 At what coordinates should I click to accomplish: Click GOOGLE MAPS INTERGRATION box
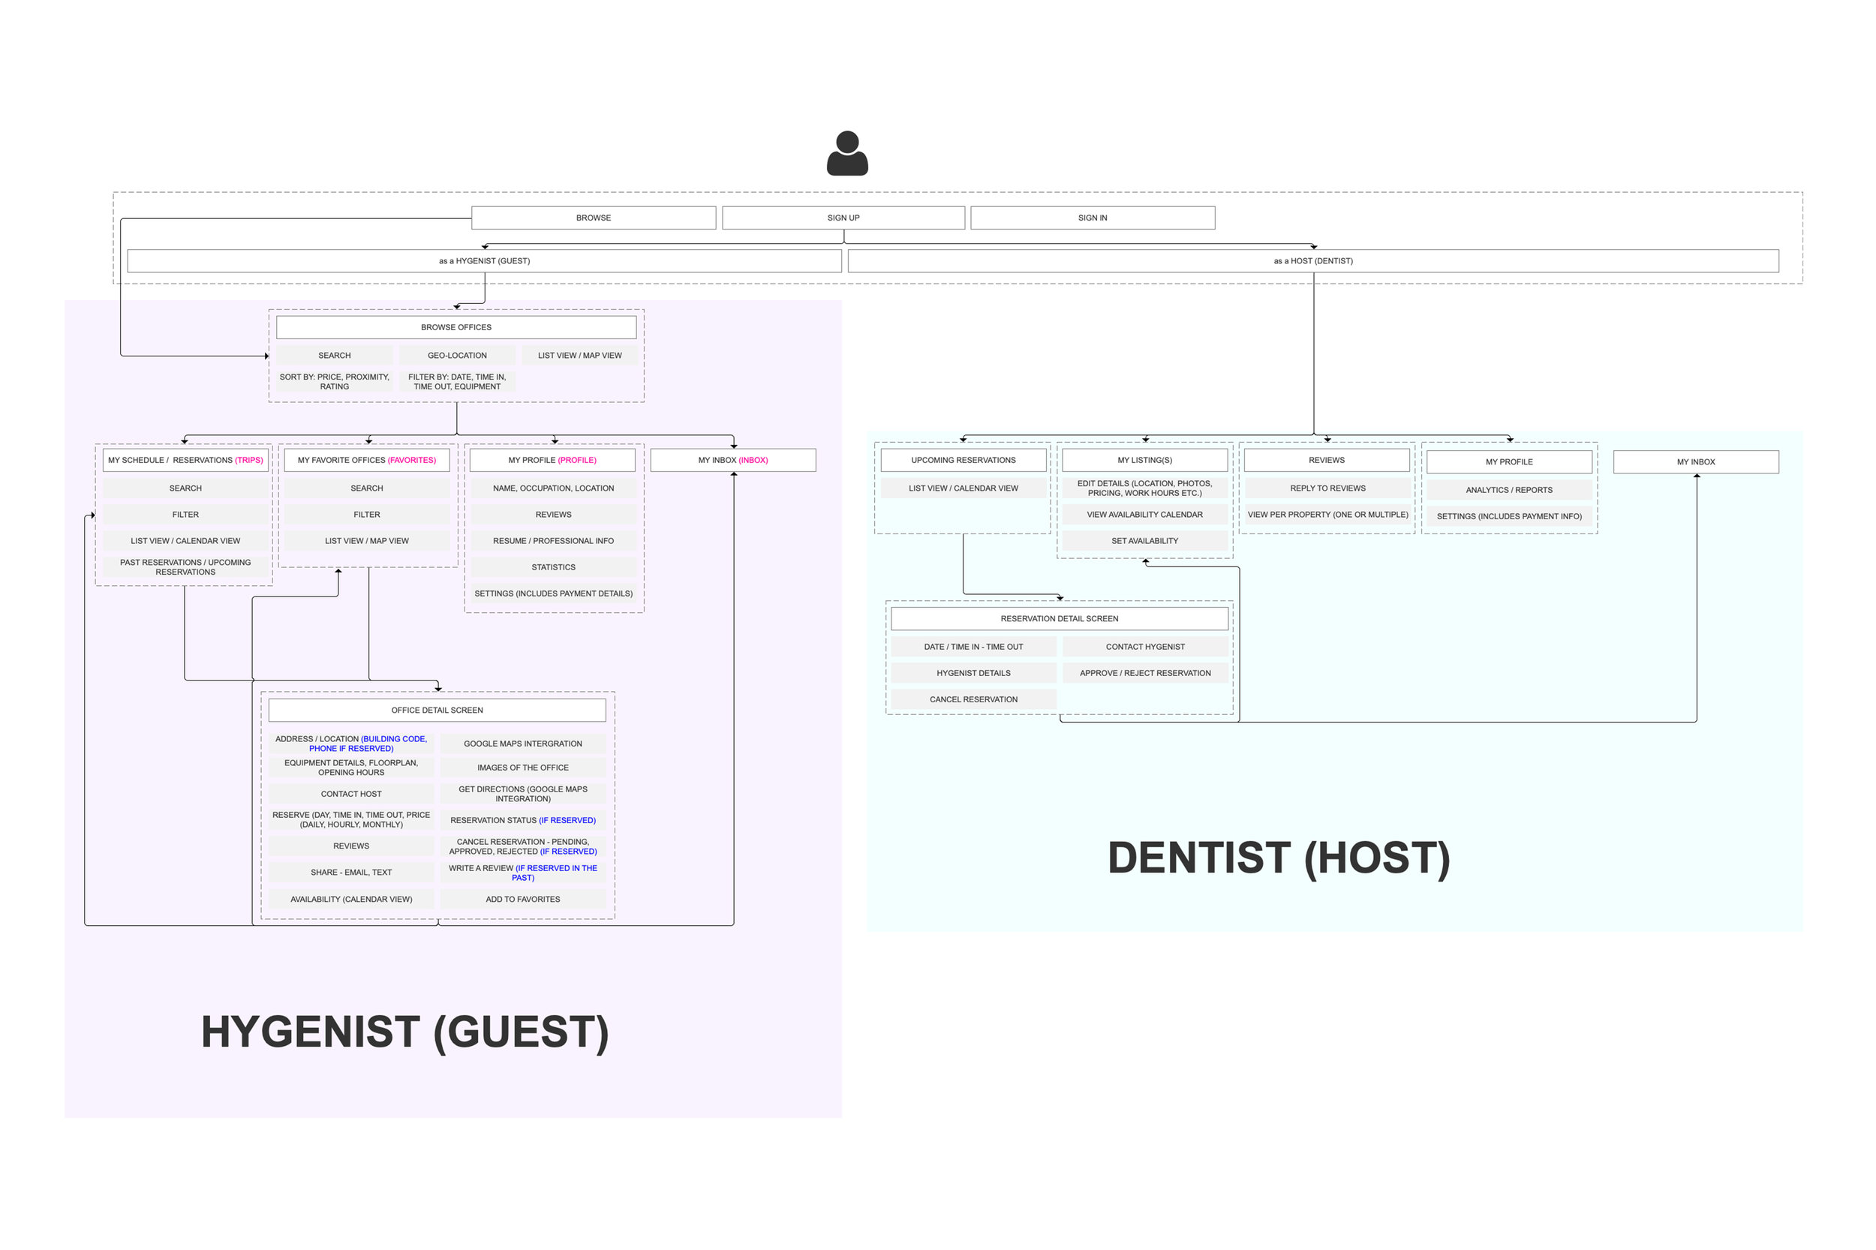coord(523,744)
